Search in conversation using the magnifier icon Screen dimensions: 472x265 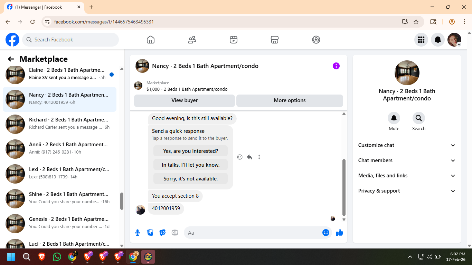point(419,118)
